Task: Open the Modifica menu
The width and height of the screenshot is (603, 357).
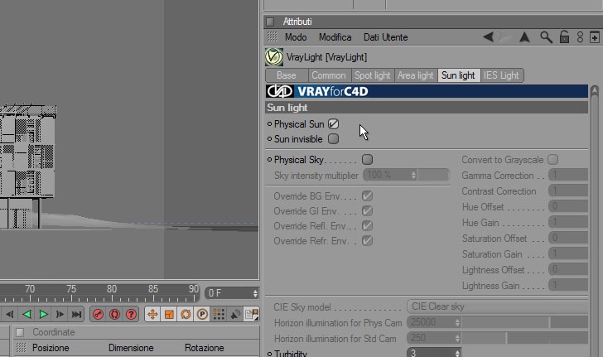Action: (335, 37)
